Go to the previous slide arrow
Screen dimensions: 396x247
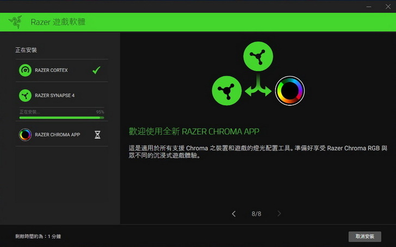point(233,214)
